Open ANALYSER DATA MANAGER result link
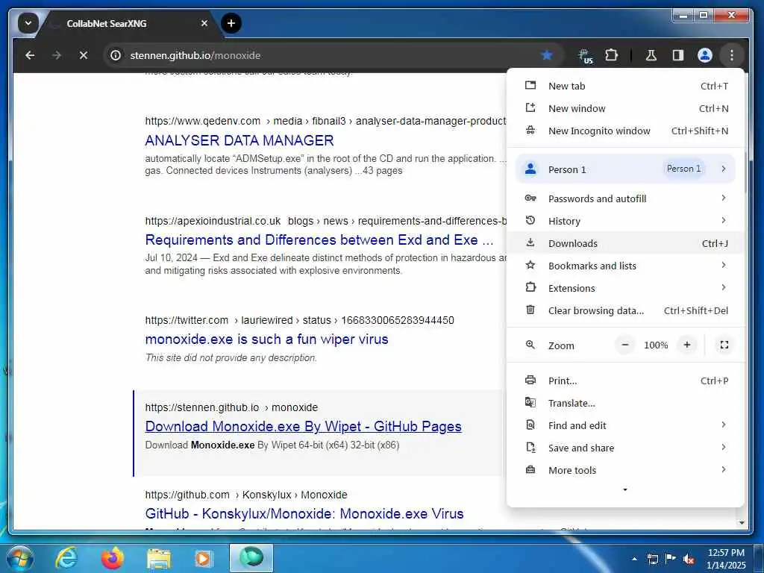 239,140
